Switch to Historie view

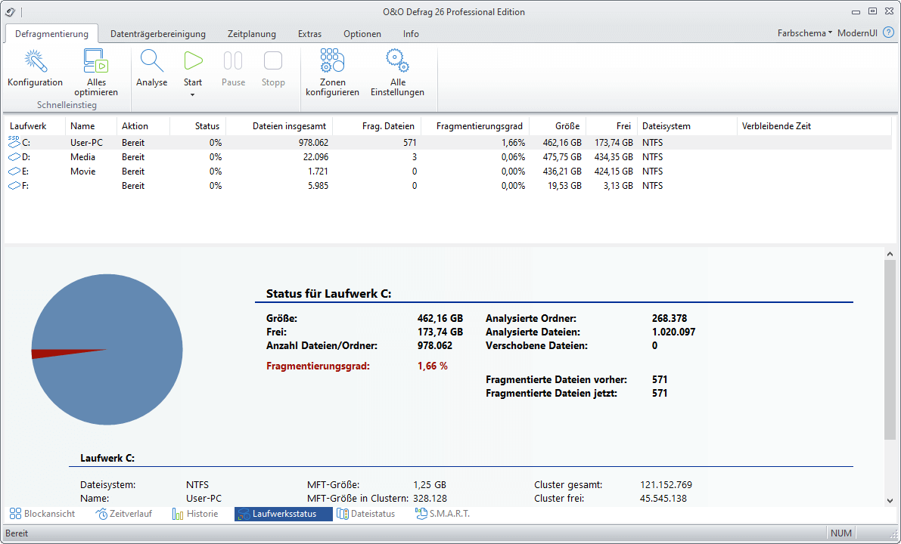(x=195, y=514)
